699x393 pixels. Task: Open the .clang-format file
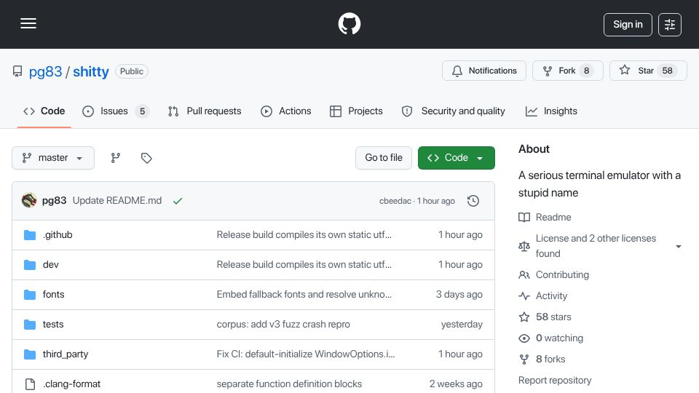tap(72, 384)
